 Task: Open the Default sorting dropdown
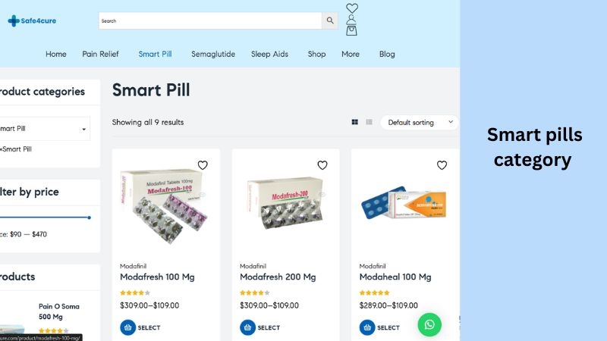point(420,122)
